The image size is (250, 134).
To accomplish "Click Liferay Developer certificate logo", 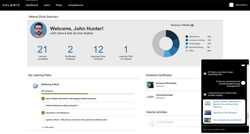I will (150, 97).
